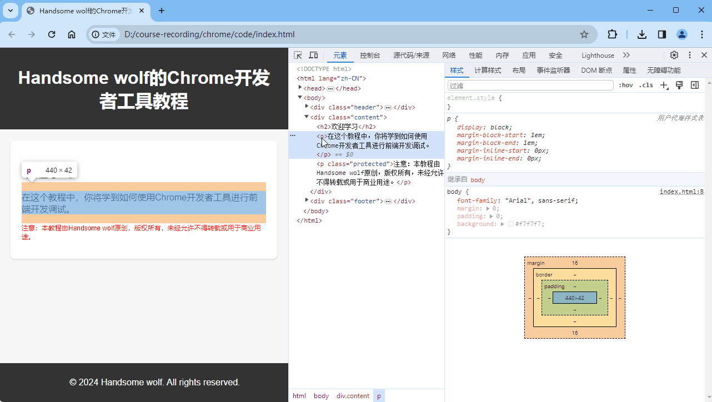Viewport: 712px width, 402px height.
Task: Click the 440×42 content box in box model
Action: click(575, 298)
